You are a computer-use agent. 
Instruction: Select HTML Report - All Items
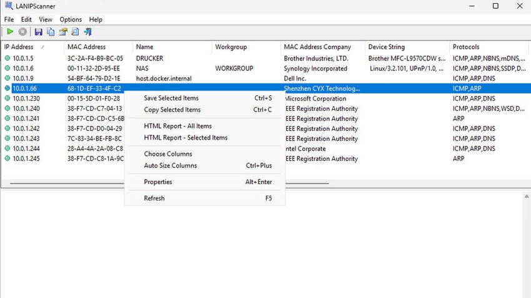click(x=205, y=126)
